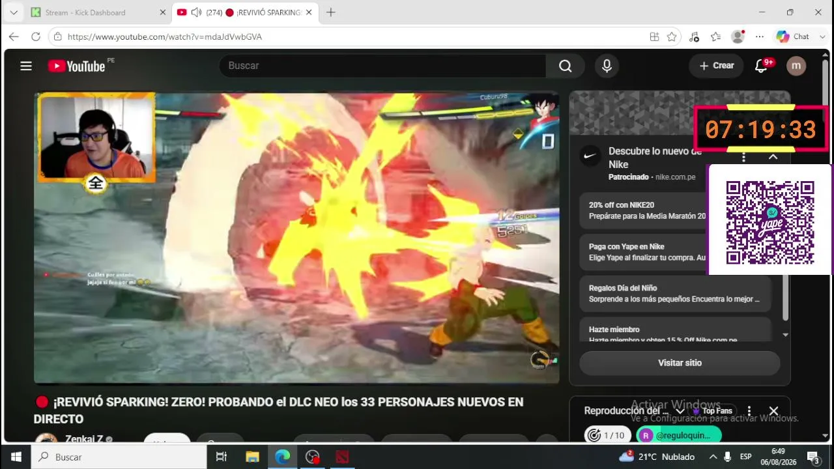Select the YouTube REVIVIÓ SPARKING tab
The image size is (834, 469).
click(245, 12)
